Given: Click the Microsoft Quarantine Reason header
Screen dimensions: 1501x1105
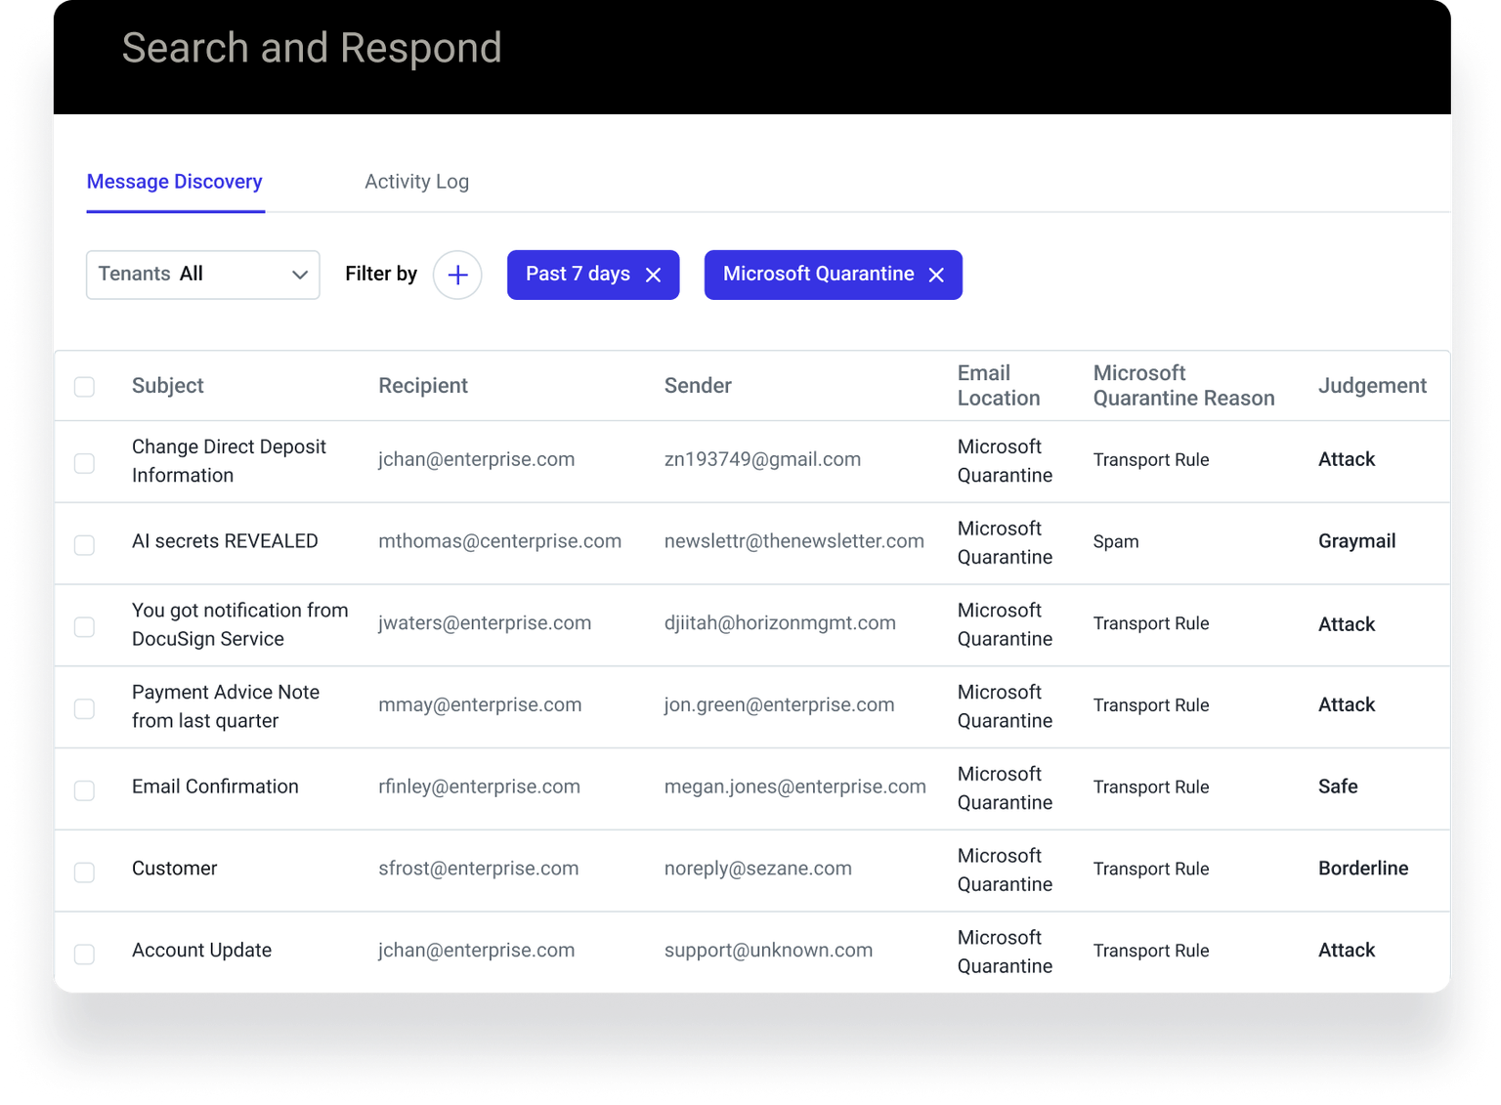Looking at the screenshot, I should pos(1183,386).
